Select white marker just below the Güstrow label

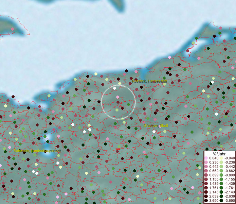tap(154, 132)
